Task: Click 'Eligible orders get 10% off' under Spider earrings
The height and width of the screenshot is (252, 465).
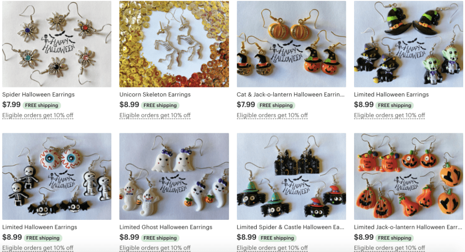Action: point(38,116)
